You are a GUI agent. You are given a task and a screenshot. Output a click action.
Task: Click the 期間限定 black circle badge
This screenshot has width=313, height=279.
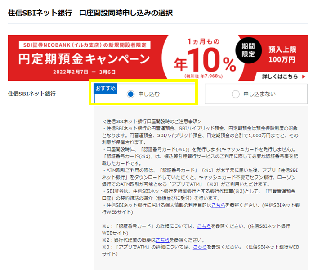coord(248,50)
